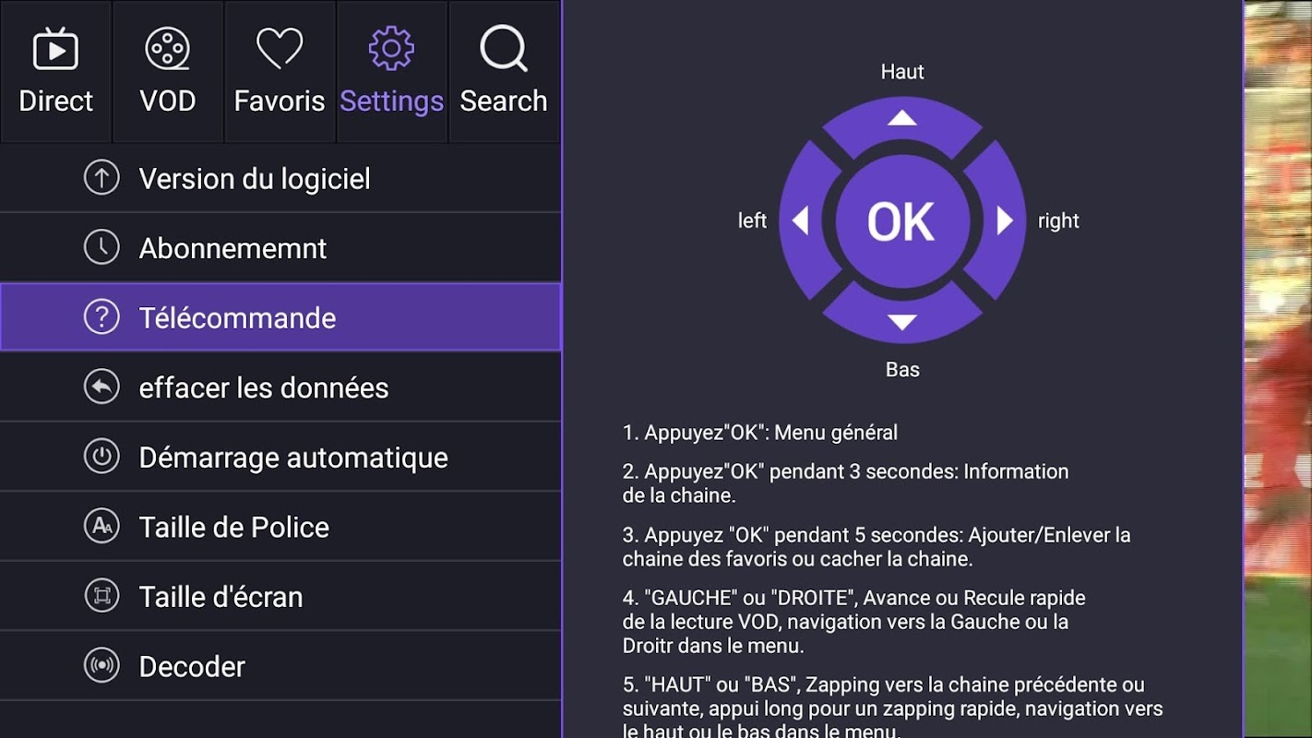Click the undo arrow icon for effacer les données

[101, 387]
